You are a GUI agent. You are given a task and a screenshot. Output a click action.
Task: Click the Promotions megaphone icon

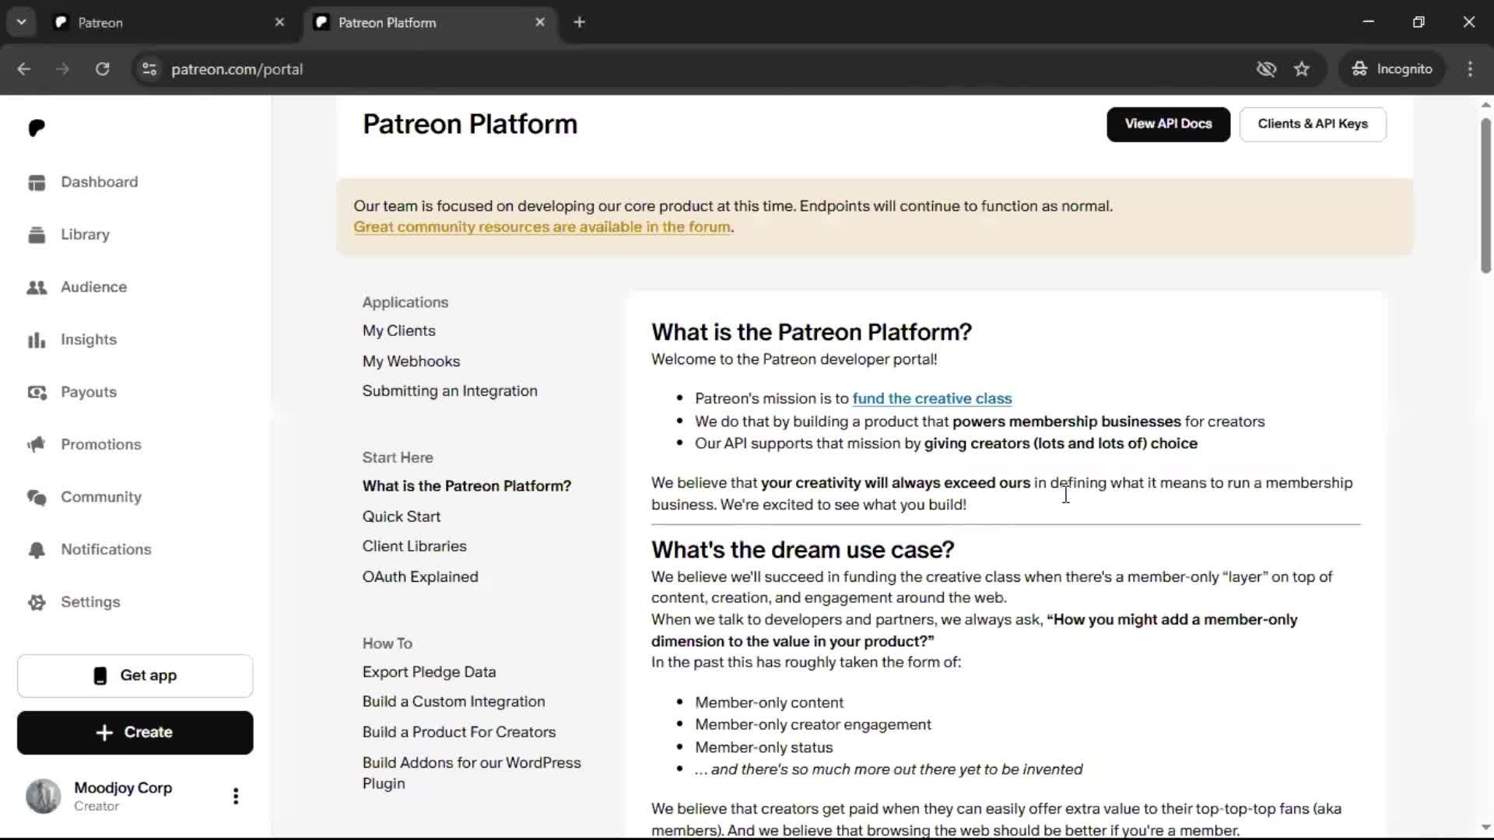(37, 444)
